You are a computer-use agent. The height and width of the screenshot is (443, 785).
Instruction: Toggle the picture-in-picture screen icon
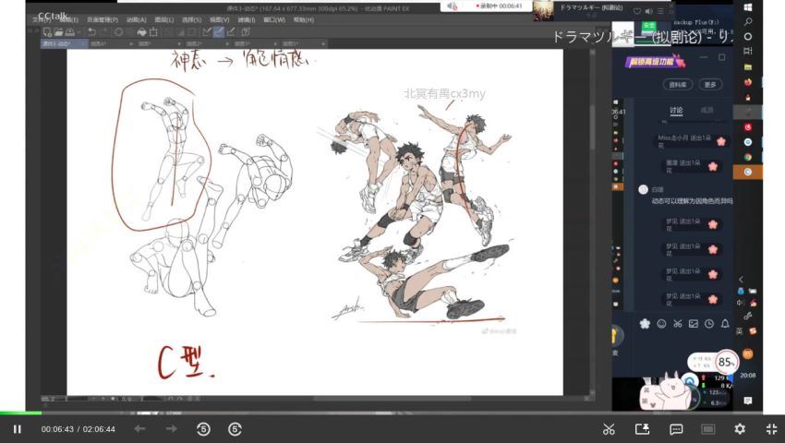708,429
